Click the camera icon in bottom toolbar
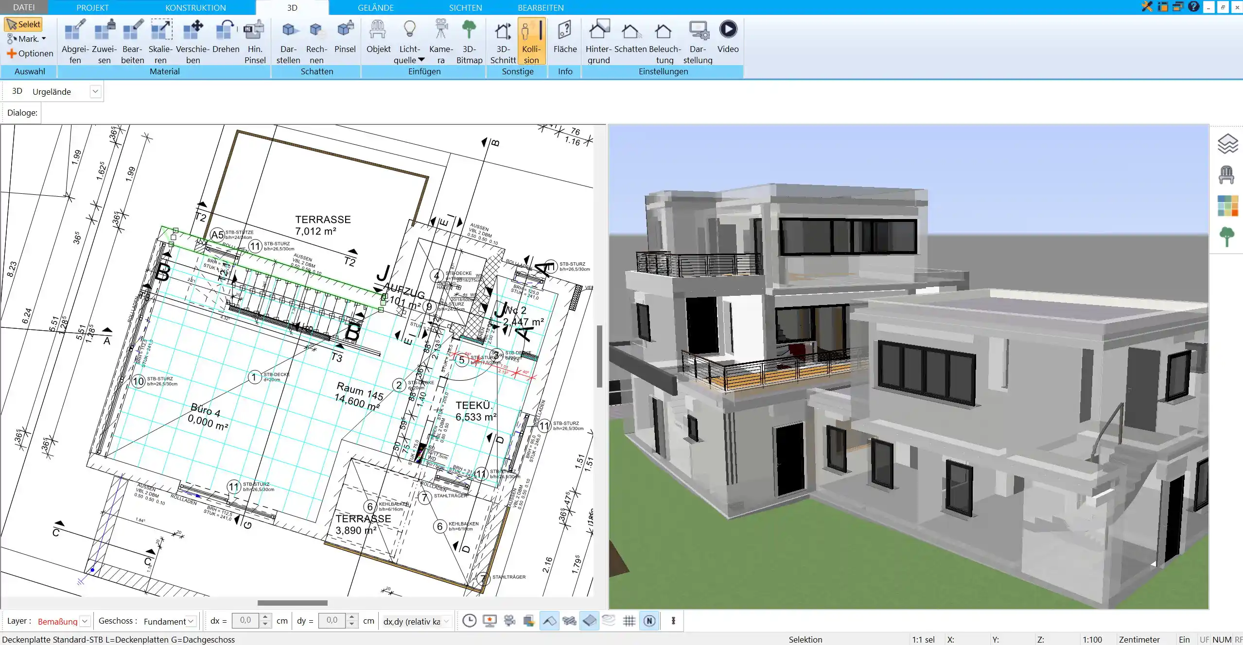This screenshot has height=645, width=1243. (x=509, y=621)
